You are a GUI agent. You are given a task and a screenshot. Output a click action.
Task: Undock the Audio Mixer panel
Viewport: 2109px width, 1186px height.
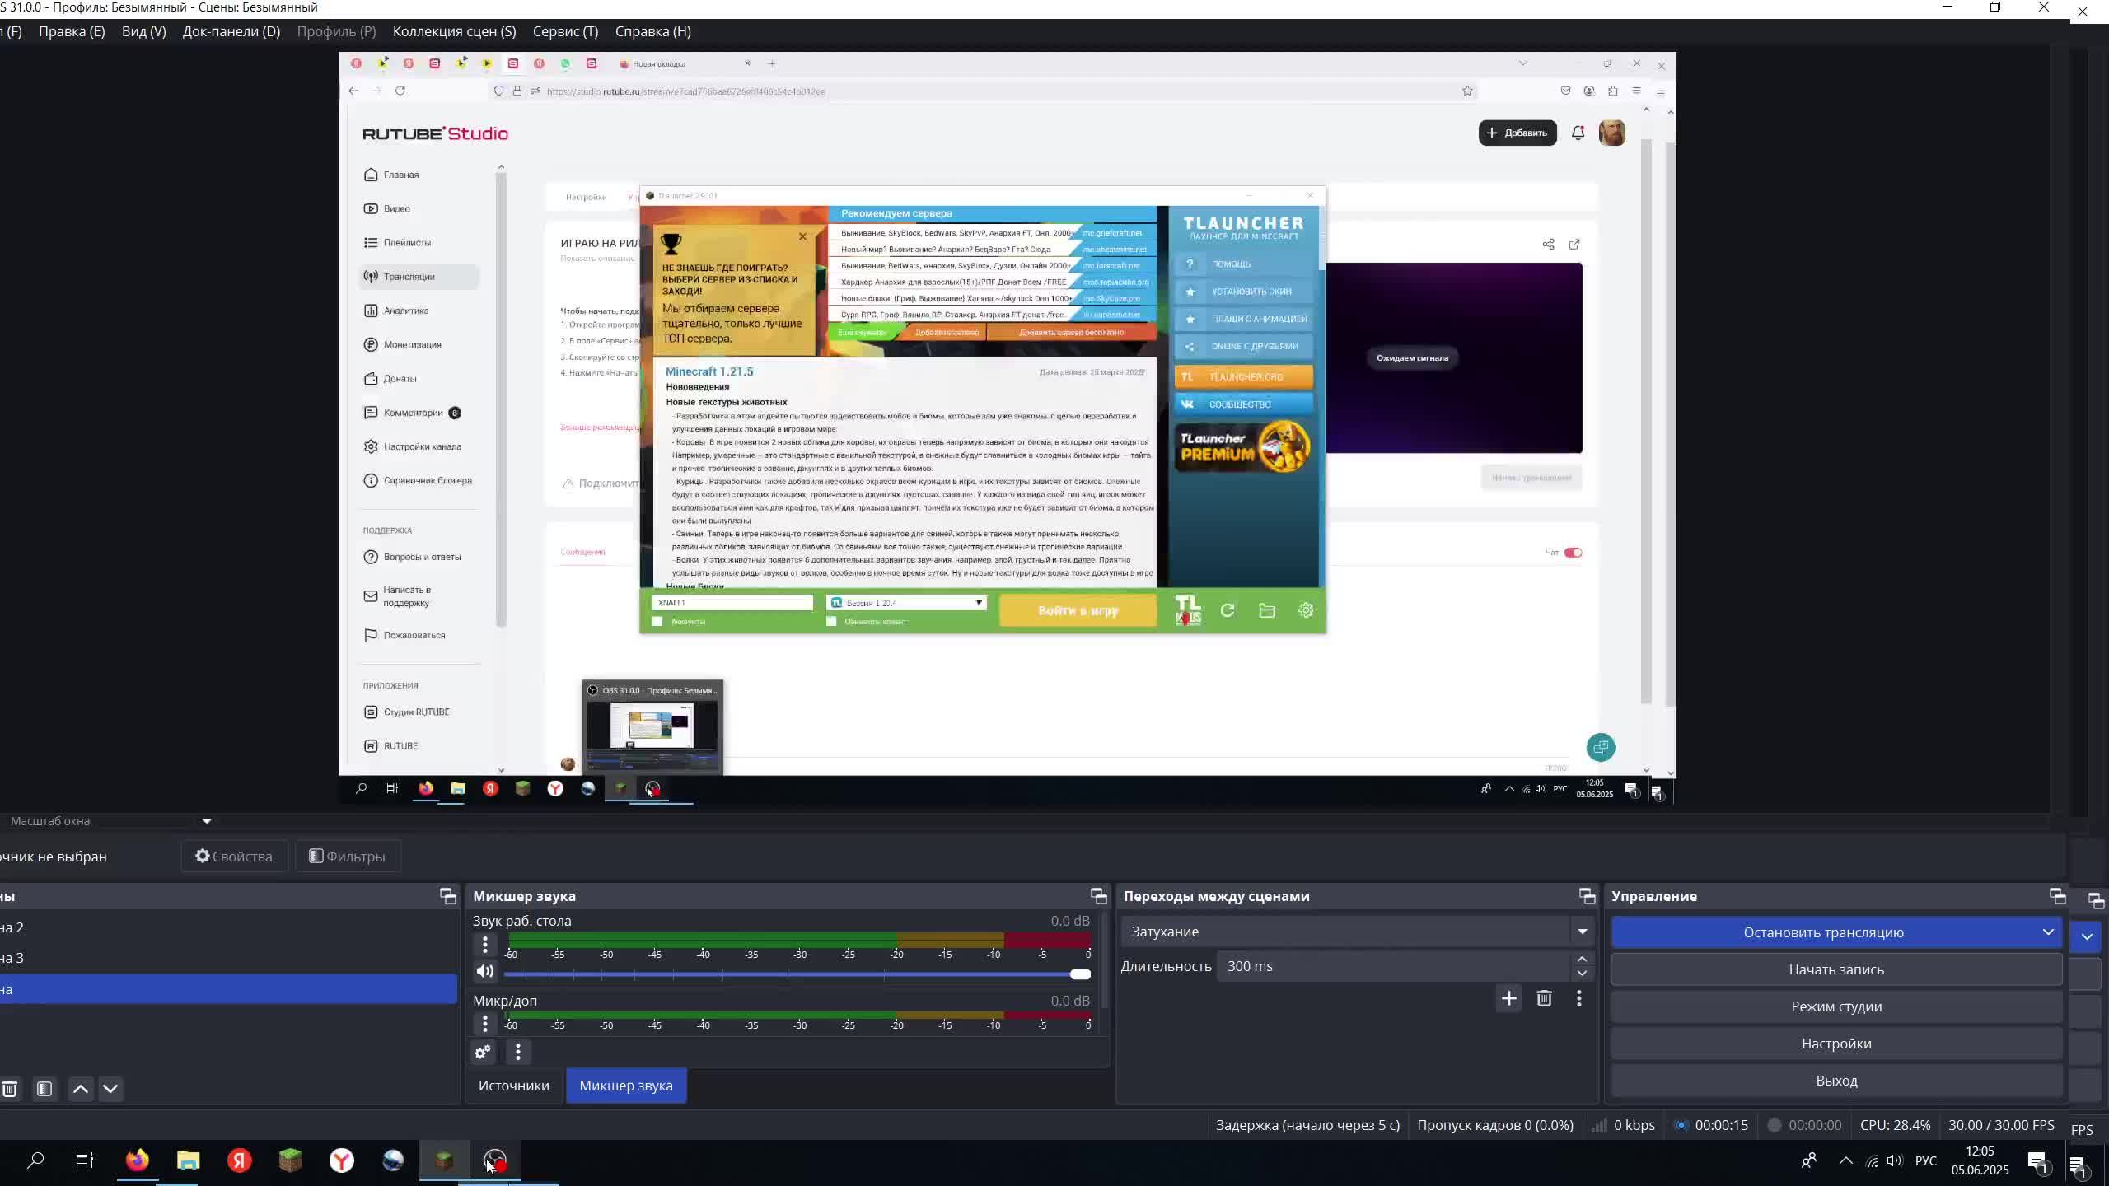click(1098, 896)
